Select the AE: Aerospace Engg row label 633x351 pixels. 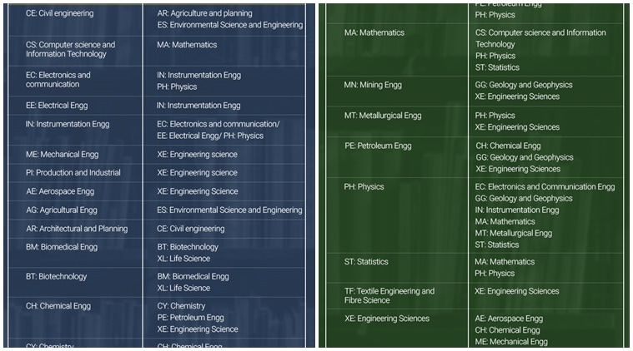[60, 191]
